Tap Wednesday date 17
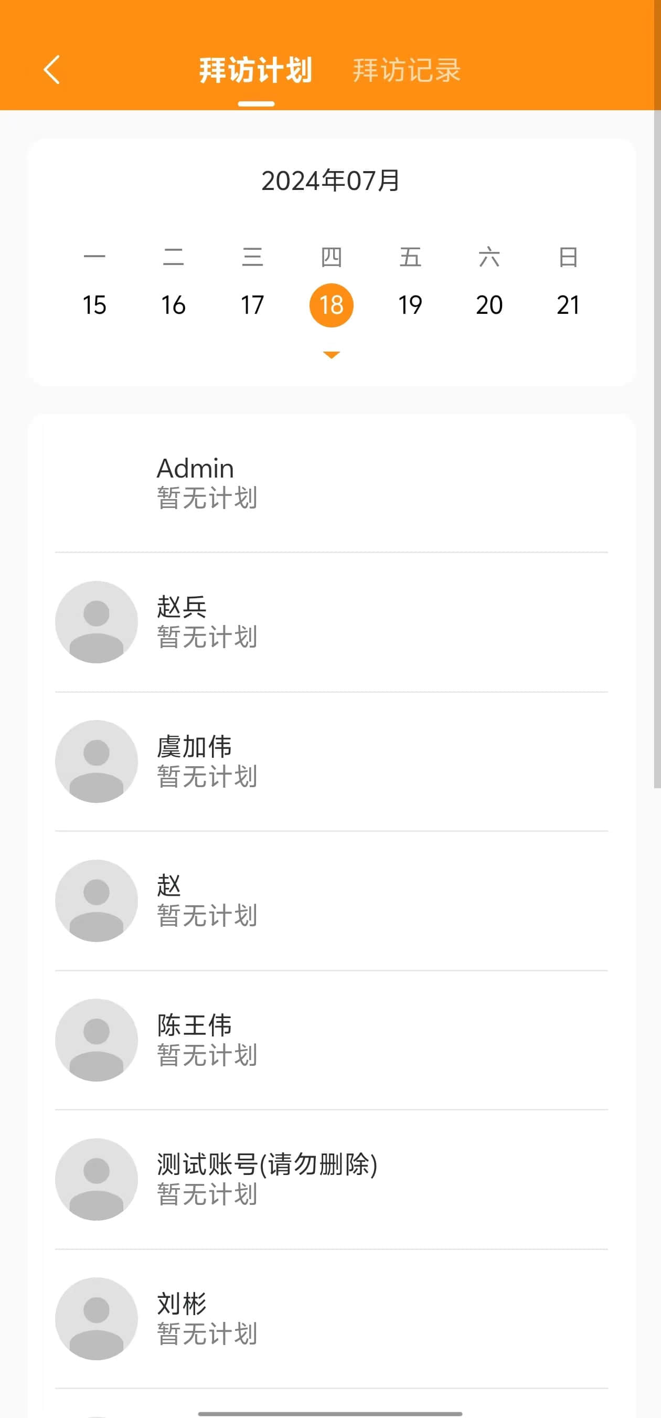 [252, 305]
